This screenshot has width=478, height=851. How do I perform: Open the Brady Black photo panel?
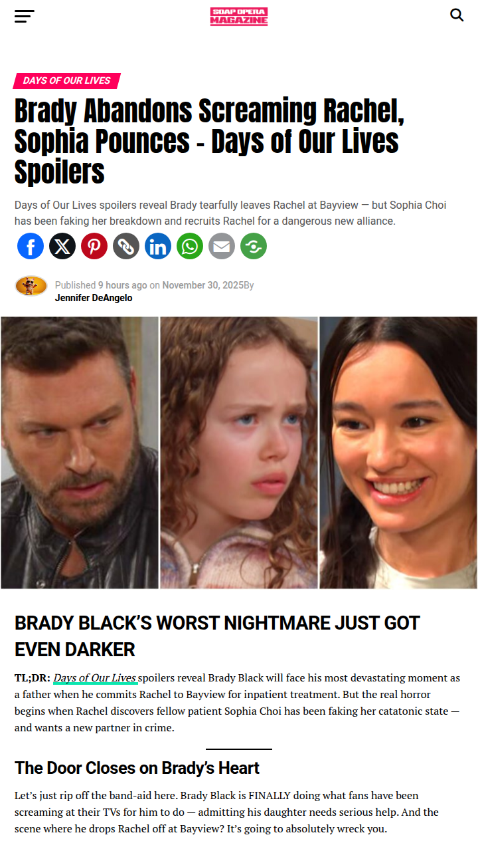tap(80, 453)
